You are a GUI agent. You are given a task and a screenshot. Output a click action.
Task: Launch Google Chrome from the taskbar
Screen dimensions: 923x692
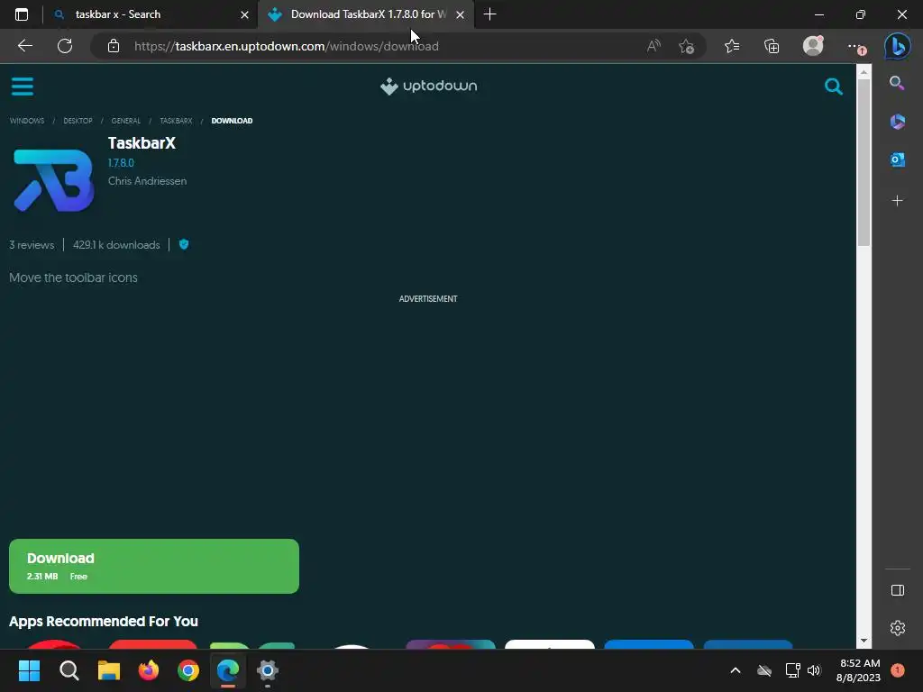pos(188,670)
